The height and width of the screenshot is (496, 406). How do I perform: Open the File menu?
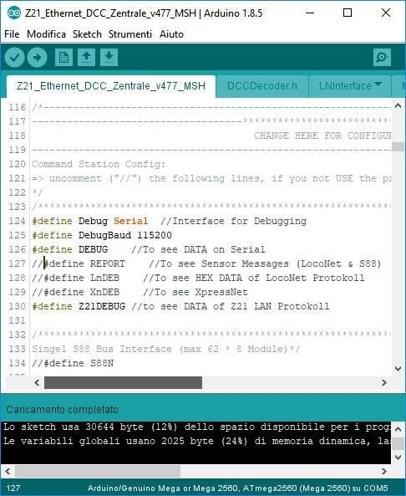[12, 33]
